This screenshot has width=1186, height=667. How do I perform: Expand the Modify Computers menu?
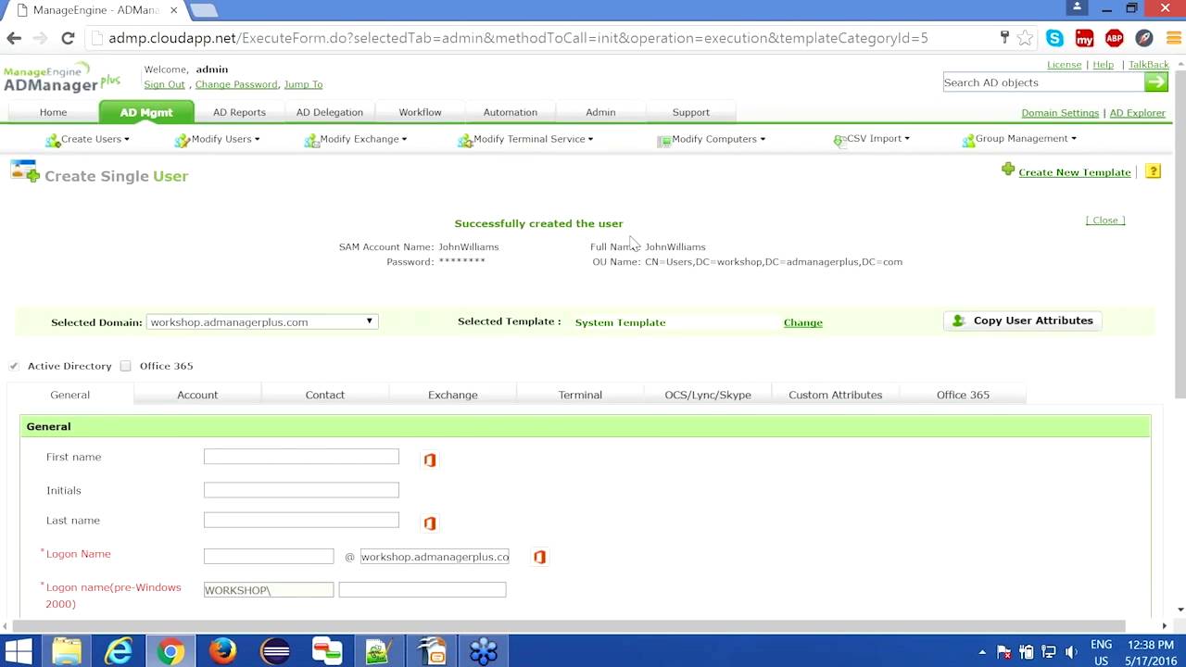712,139
